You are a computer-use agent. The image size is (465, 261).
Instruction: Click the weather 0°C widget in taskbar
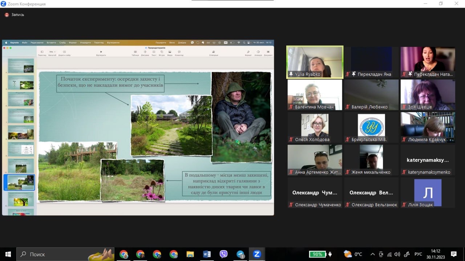[353, 254]
